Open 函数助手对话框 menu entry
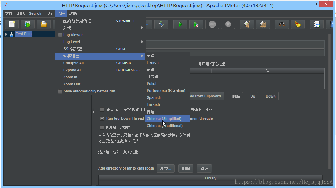 100,21
